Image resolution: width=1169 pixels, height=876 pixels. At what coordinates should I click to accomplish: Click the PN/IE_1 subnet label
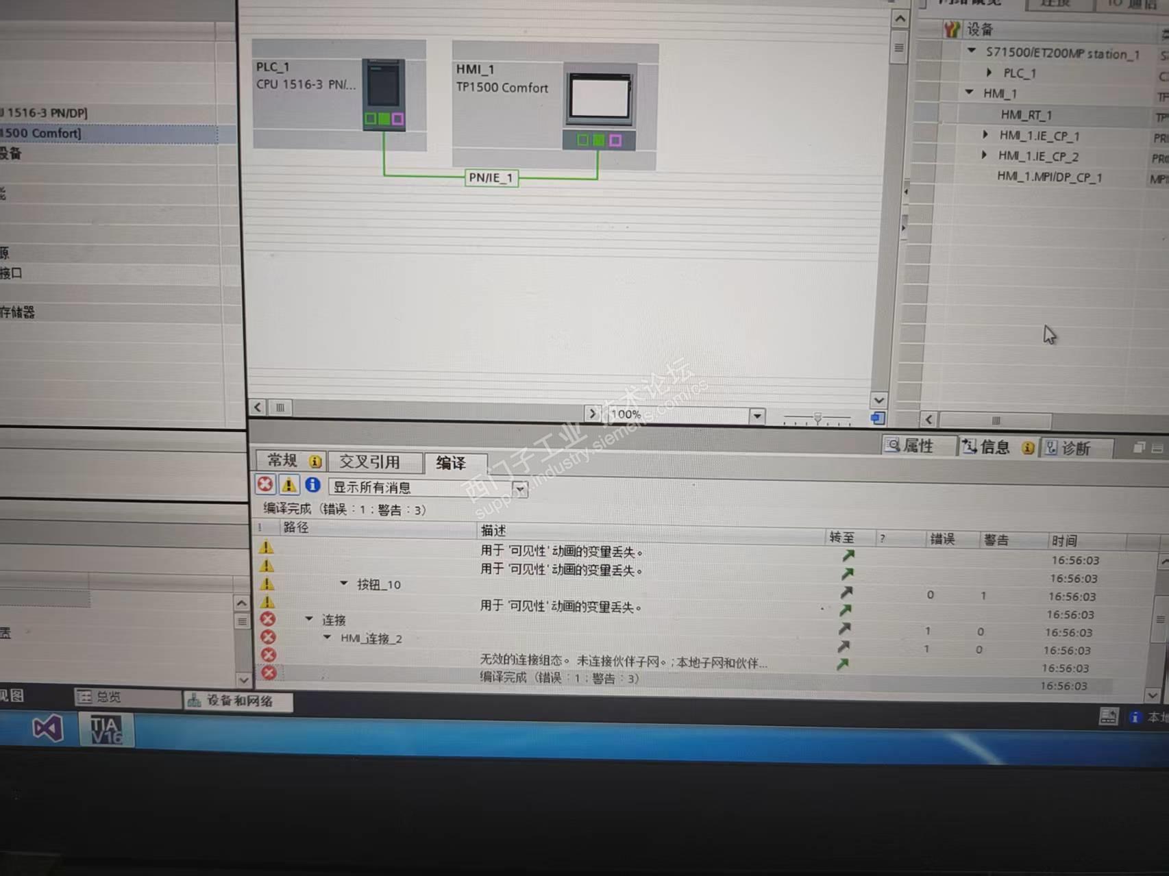491,178
